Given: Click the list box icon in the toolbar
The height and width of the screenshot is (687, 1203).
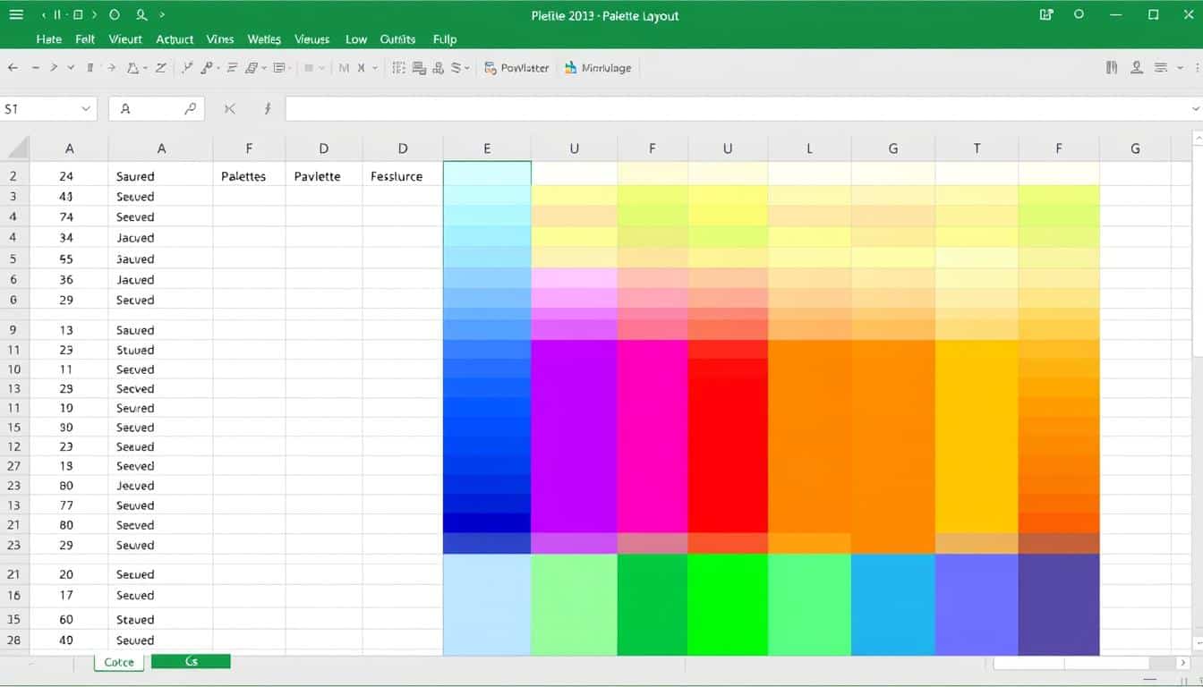Looking at the screenshot, I should [279, 68].
